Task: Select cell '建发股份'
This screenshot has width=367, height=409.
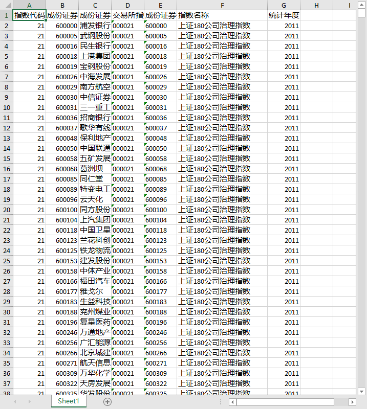Action: coord(95,261)
